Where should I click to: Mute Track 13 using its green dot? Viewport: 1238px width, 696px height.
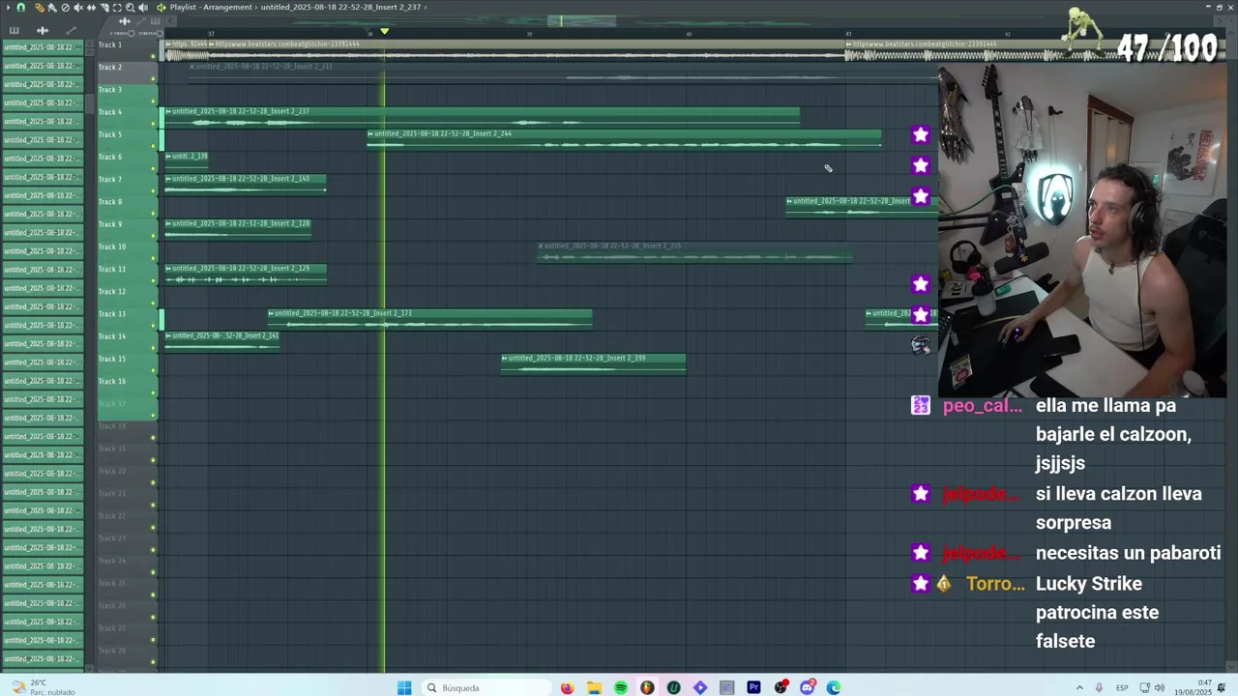click(x=153, y=326)
